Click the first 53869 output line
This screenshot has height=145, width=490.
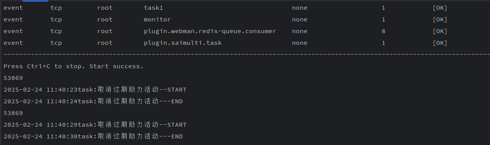point(13,78)
